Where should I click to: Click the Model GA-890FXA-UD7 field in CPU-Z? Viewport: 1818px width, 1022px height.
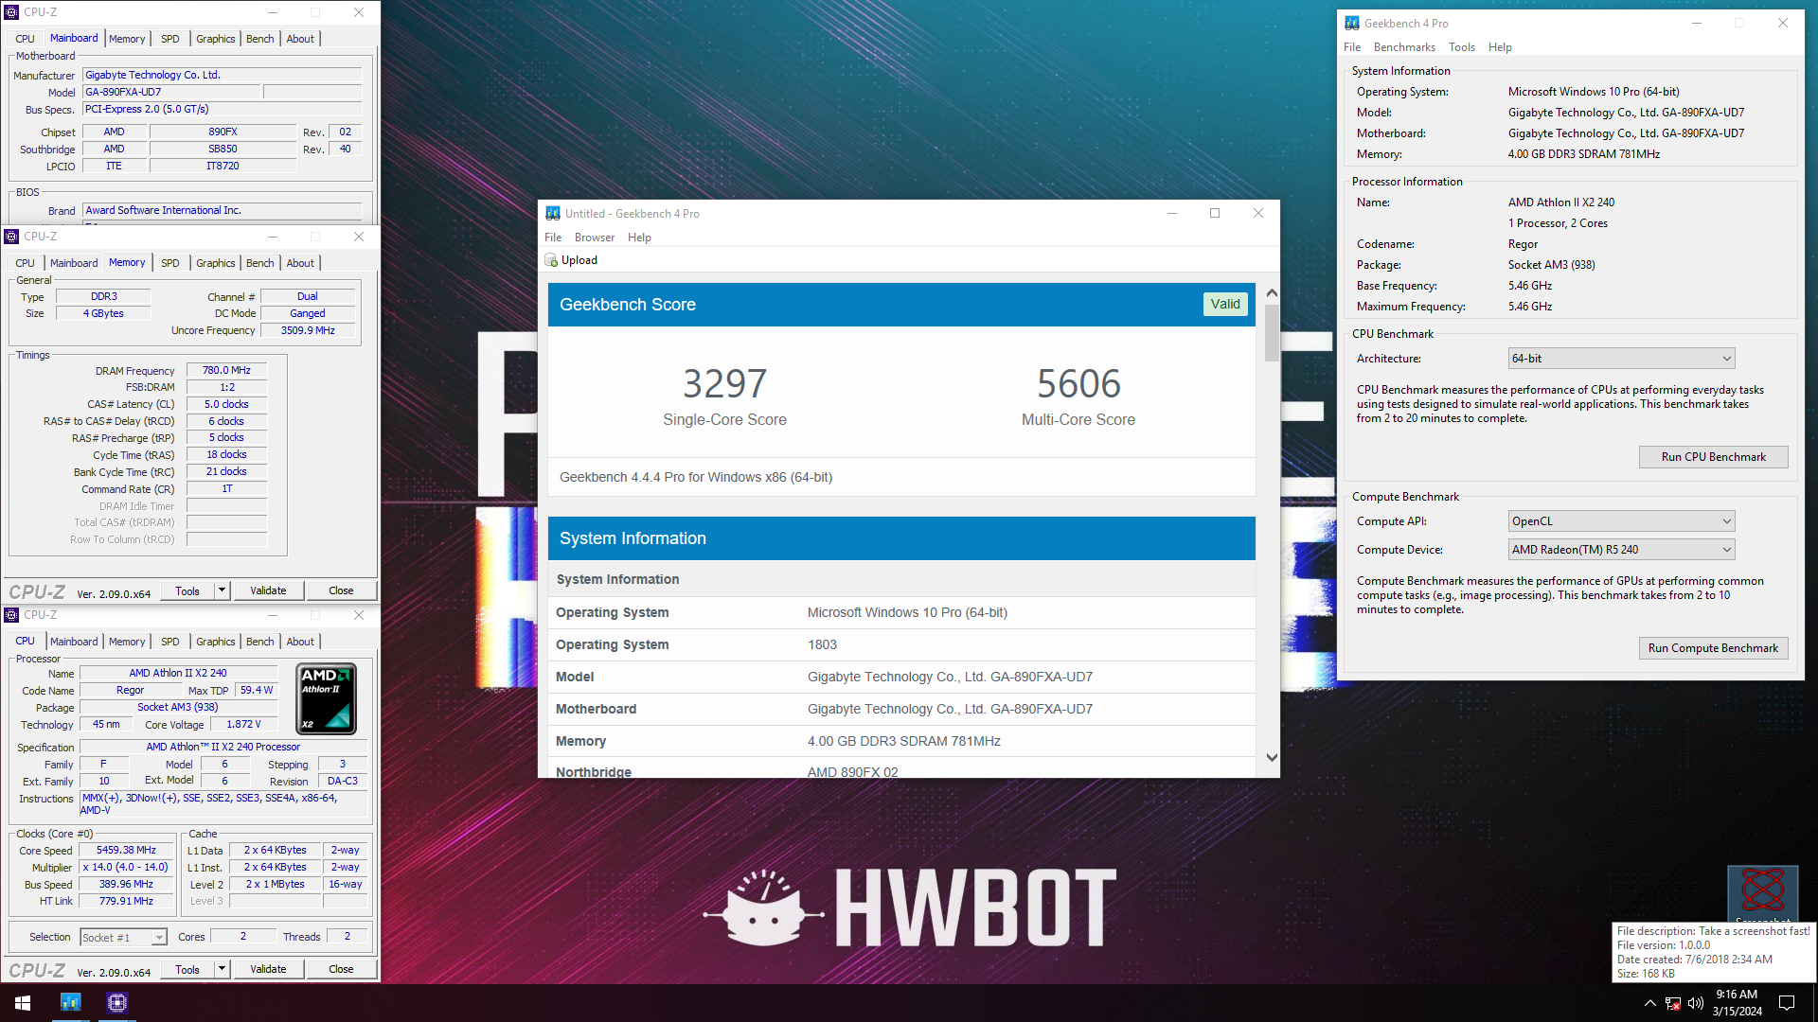[x=170, y=93]
